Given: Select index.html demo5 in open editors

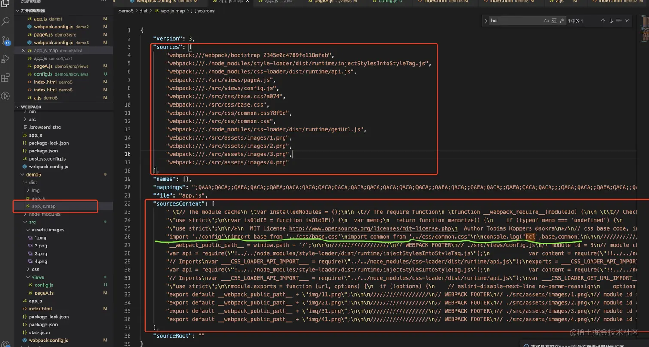Looking at the screenshot, I should point(64,82).
